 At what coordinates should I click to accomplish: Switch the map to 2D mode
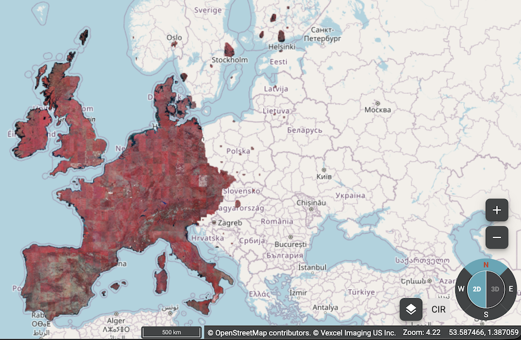(x=476, y=289)
